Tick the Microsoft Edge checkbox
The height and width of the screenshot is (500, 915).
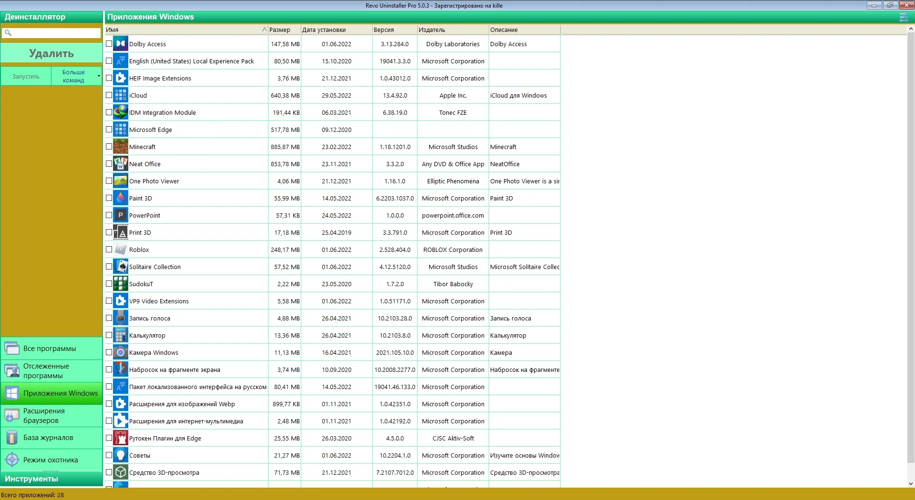[x=109, y=130]
